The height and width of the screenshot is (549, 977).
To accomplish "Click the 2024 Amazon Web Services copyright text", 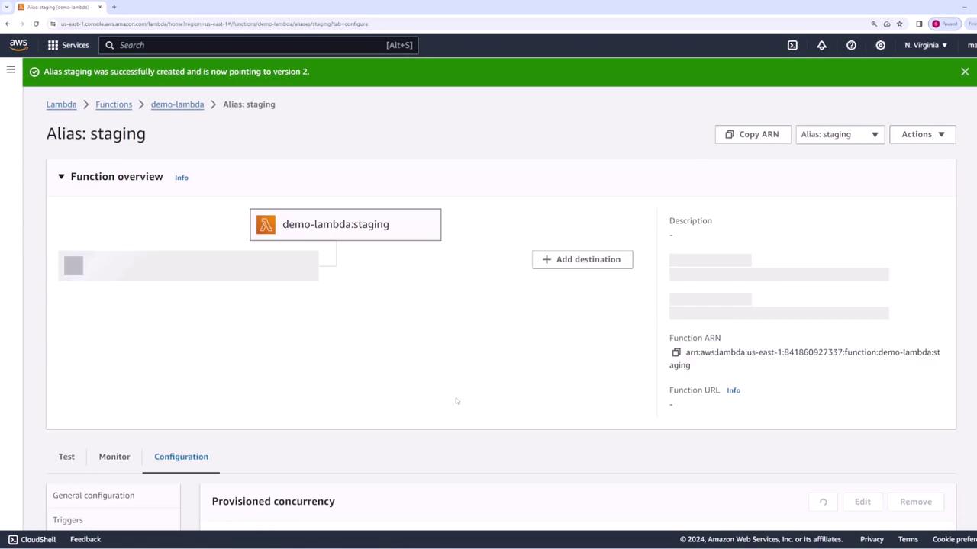I will (x=761, y=539).
